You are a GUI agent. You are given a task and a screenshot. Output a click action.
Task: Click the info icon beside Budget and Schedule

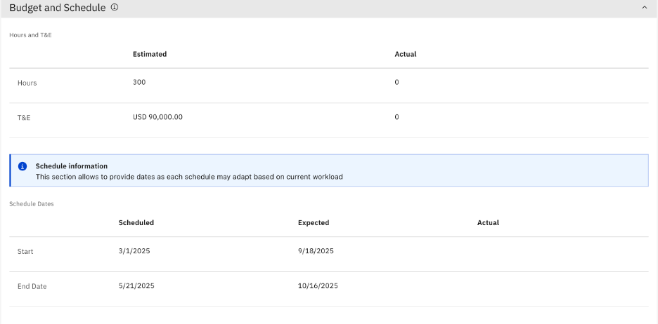click(115, 8)
